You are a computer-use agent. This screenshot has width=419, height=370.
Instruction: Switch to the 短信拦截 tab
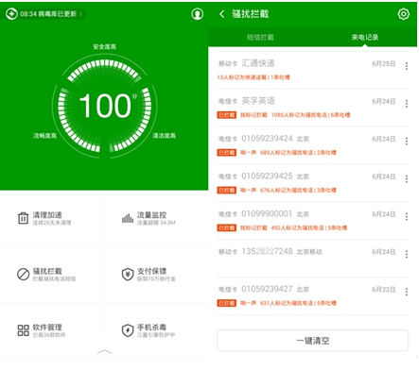(x=260, y=38)
